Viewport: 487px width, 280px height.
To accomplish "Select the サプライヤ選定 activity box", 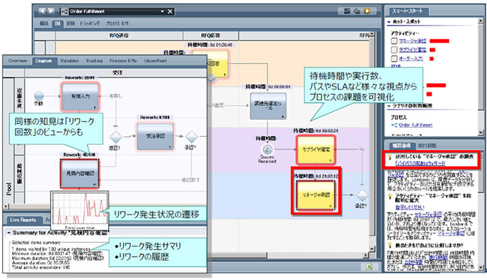I will click(316, 150).
